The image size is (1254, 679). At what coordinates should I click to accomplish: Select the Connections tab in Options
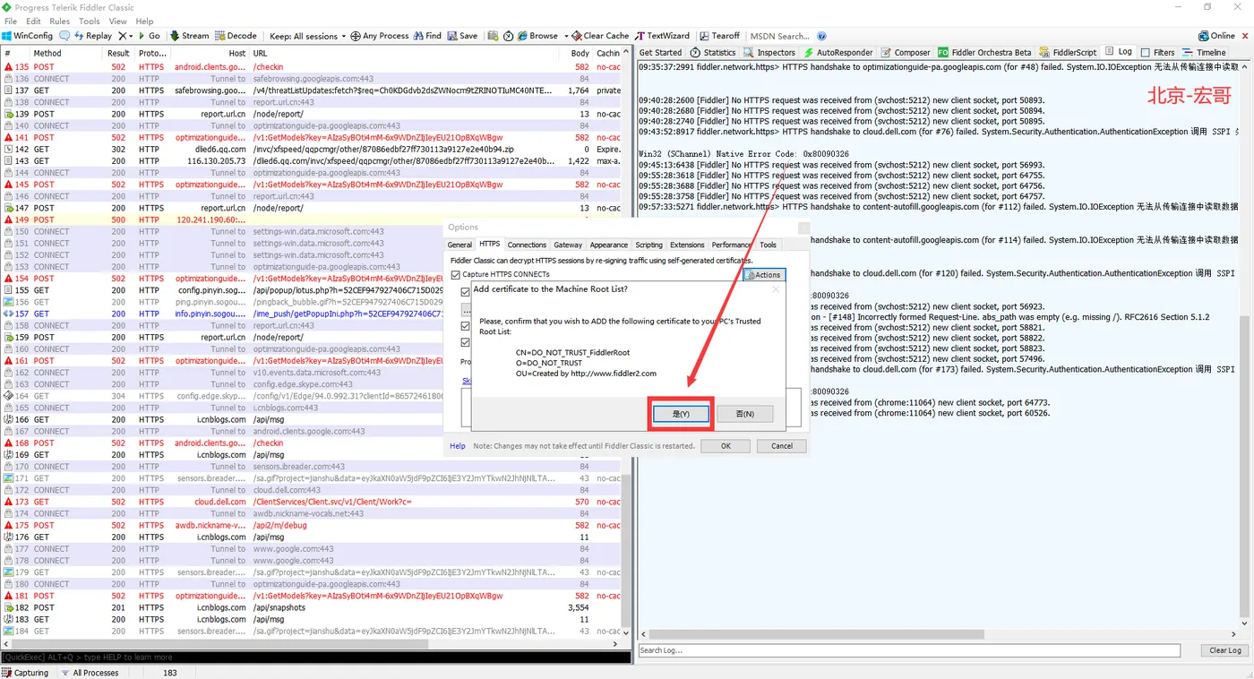coord(527,245)
